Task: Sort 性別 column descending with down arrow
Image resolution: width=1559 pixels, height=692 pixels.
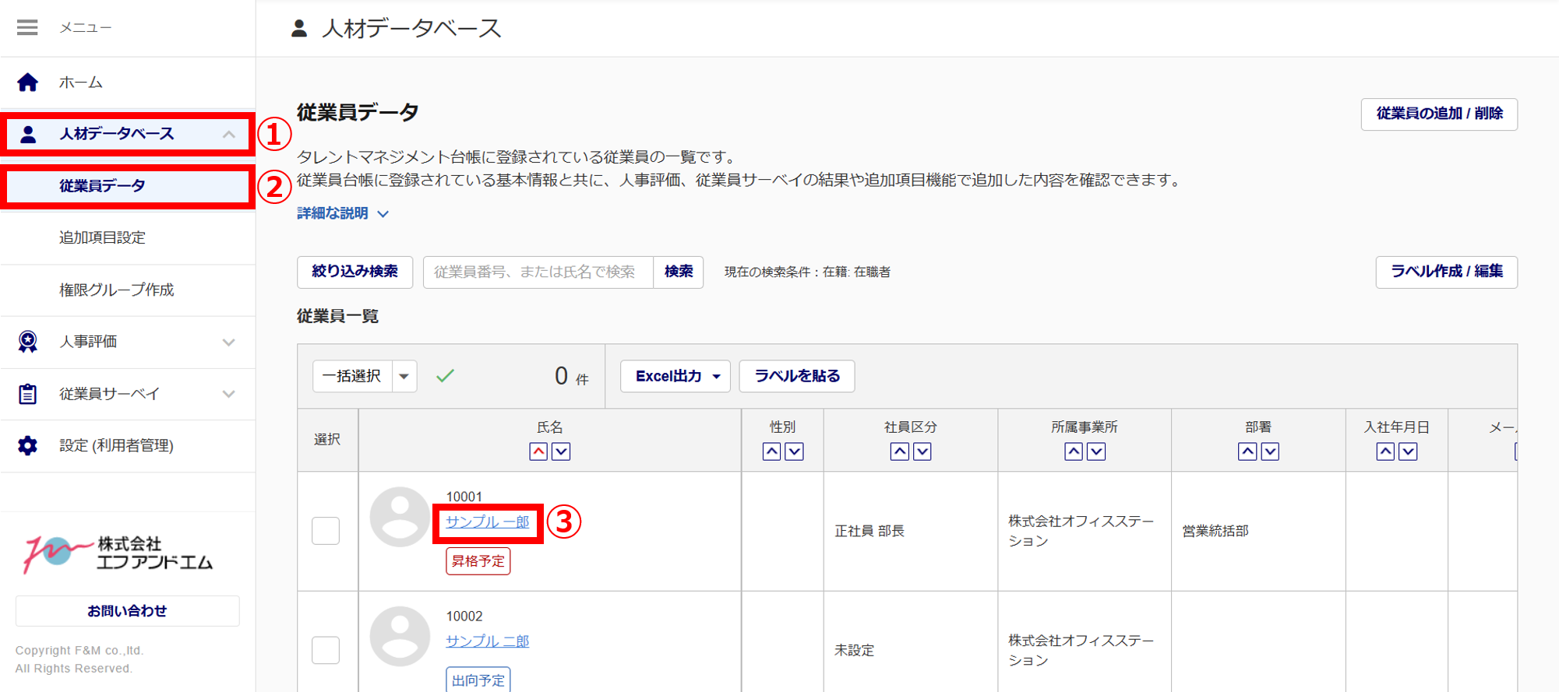Action: (794, 451)
